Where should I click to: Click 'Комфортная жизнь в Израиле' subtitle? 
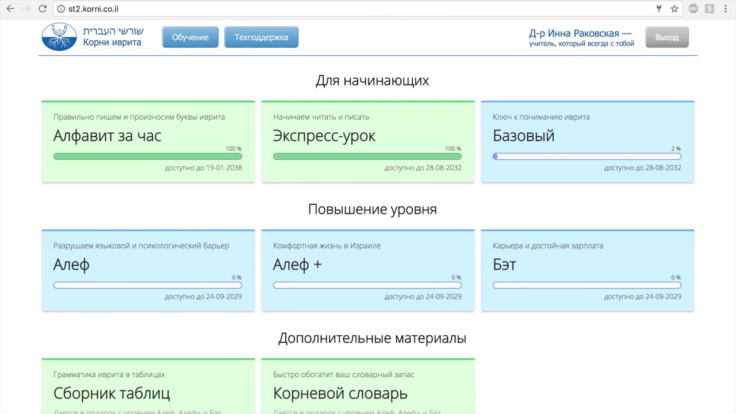tap(327, 246)
